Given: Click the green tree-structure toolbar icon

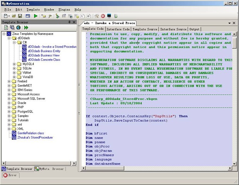Looking at the screenshot, I should (58, 16).
